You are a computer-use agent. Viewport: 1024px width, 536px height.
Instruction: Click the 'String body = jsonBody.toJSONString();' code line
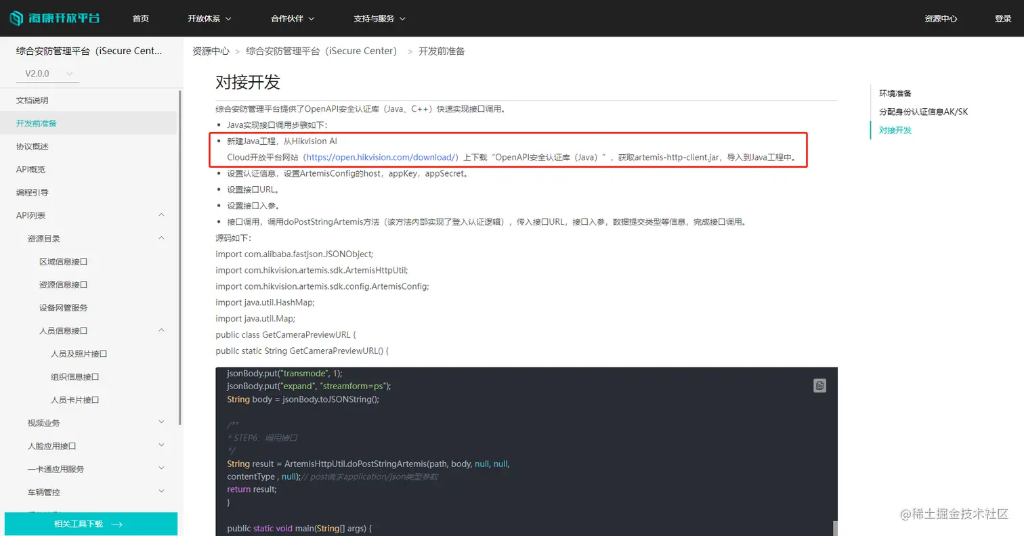pyautogui.click(x=303, y=399)
